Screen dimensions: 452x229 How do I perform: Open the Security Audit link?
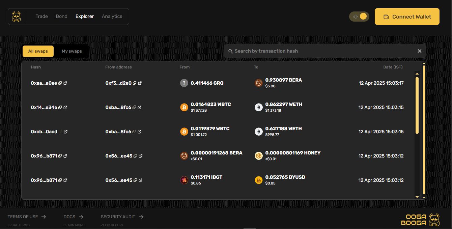(122, 217)
